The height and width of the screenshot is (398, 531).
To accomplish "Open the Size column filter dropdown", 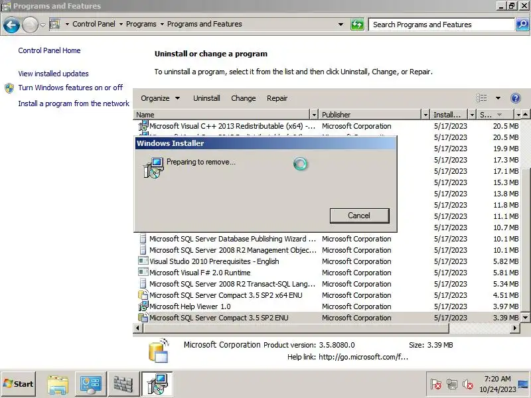I will pyautogui.click(x=518, y=115).
